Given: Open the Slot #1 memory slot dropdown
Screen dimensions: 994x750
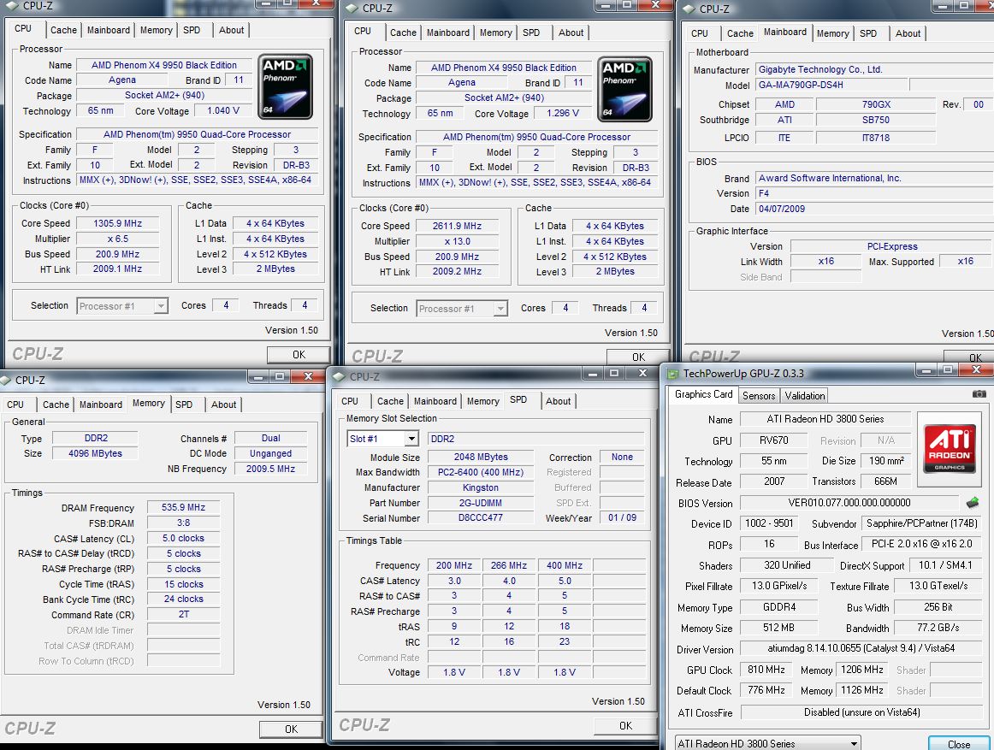Looking at the screenshot, I should pos(411,439).
